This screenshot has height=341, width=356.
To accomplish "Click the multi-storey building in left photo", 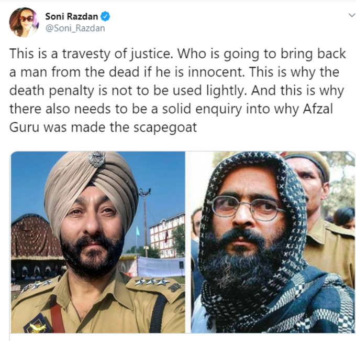I will tap(167, 235).
